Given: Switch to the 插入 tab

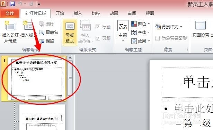Looking at the screenshot, I should (78, 13).
